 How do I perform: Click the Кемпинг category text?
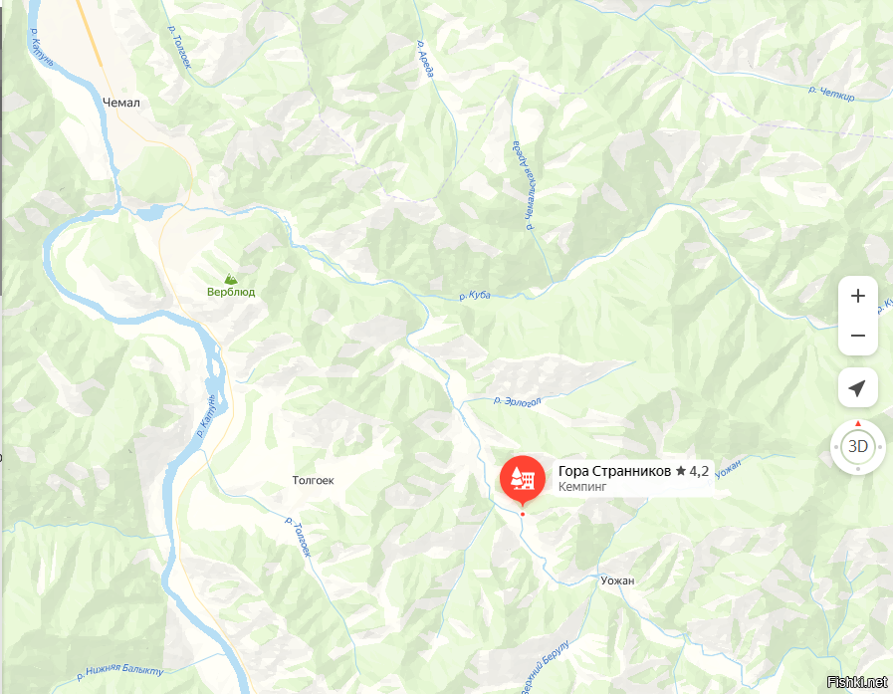(582, 487)
